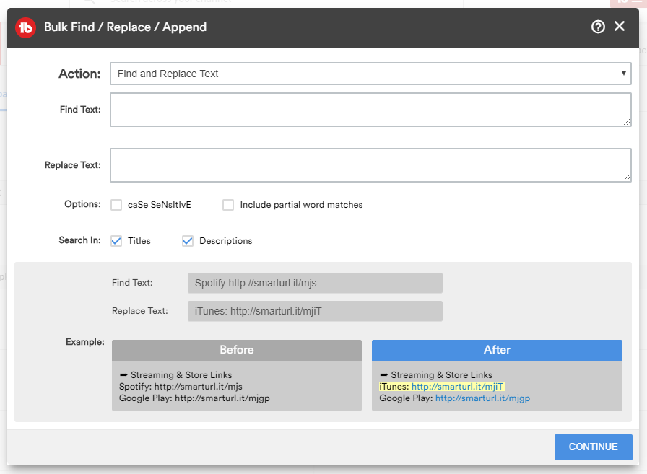Click the Before example header
Viewport: 647px width, 474px height.
tap(237, 350)
